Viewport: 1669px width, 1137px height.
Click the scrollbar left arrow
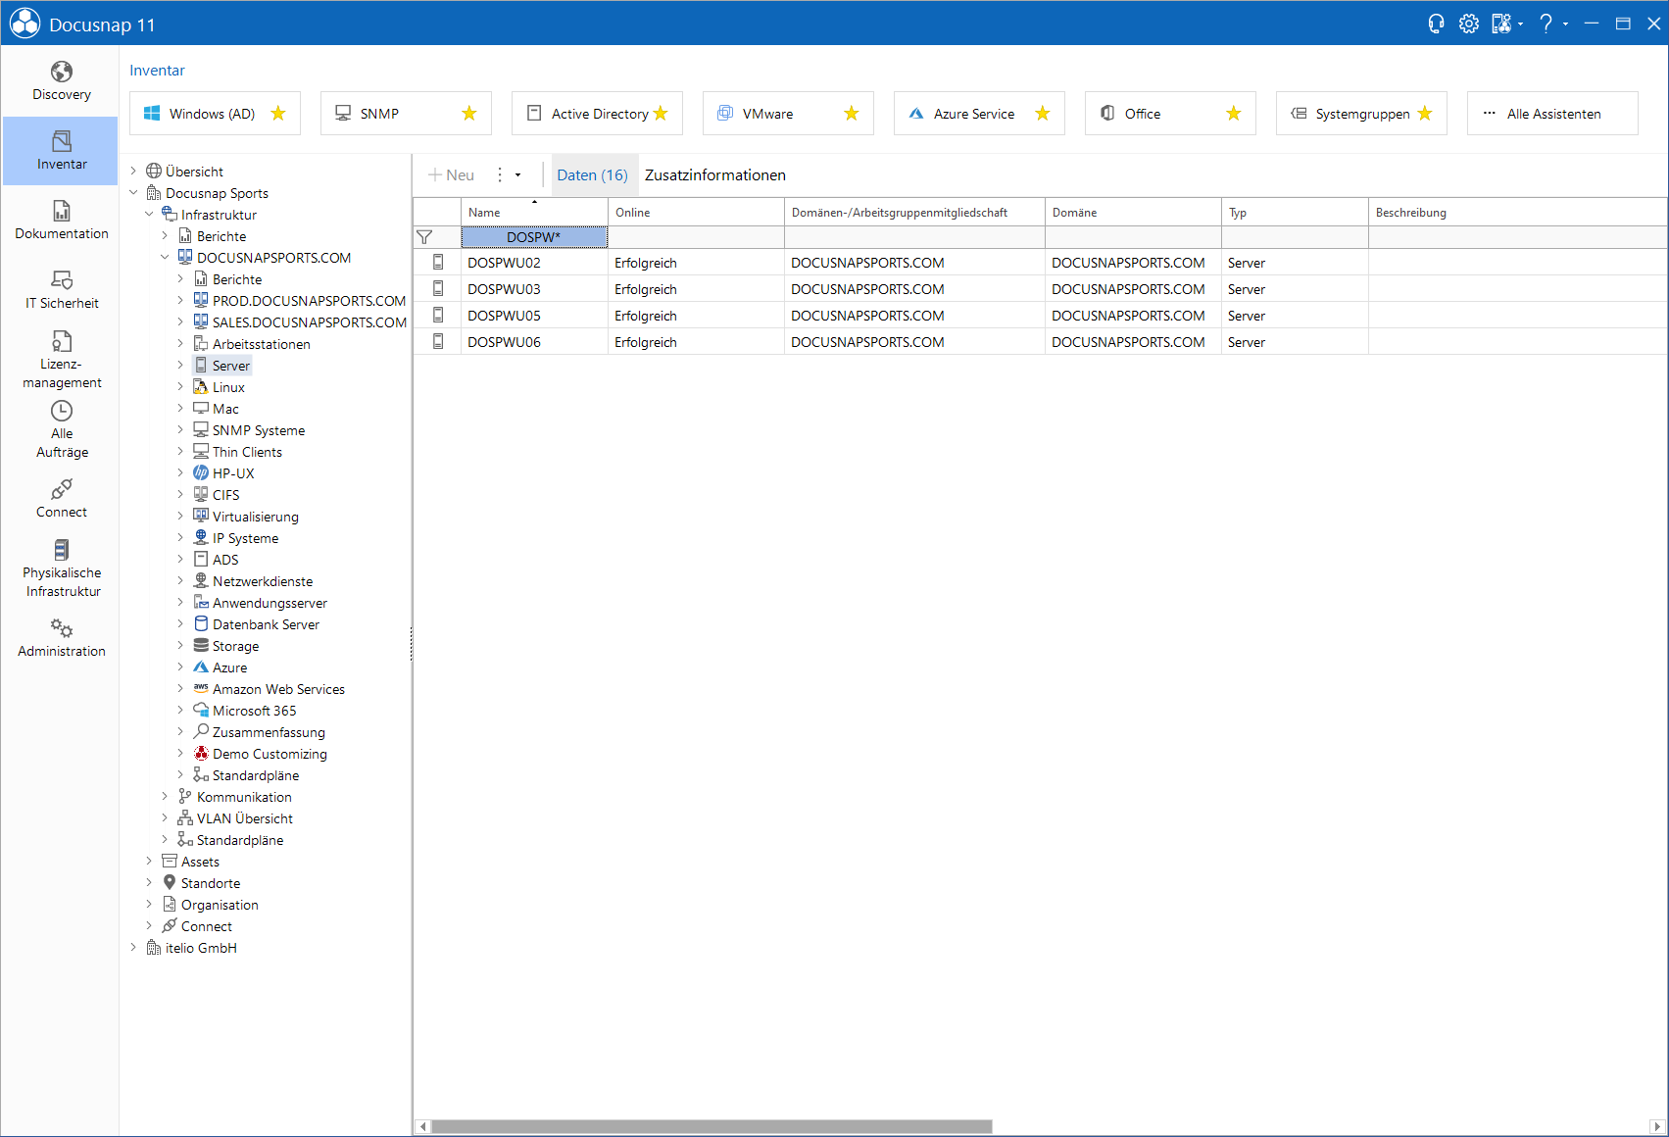(423, 1126)
